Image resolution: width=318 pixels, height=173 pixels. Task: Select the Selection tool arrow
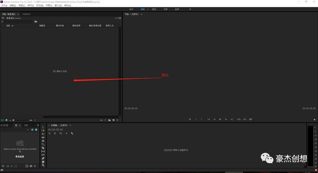(43, 127)
